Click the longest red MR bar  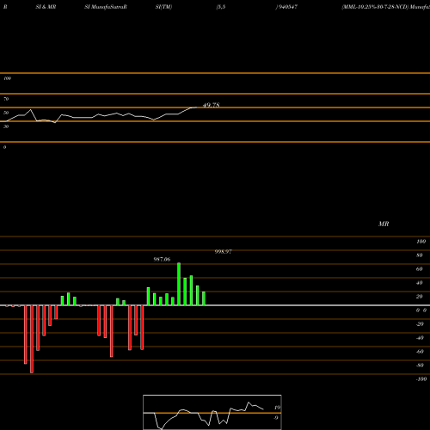(32, 339)
